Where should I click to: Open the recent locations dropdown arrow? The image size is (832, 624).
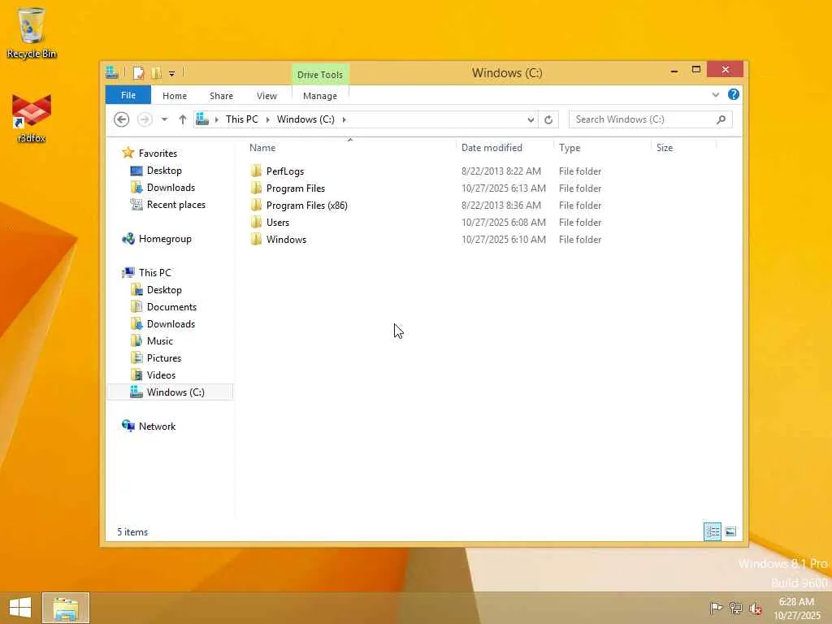[x=164, y=119]
